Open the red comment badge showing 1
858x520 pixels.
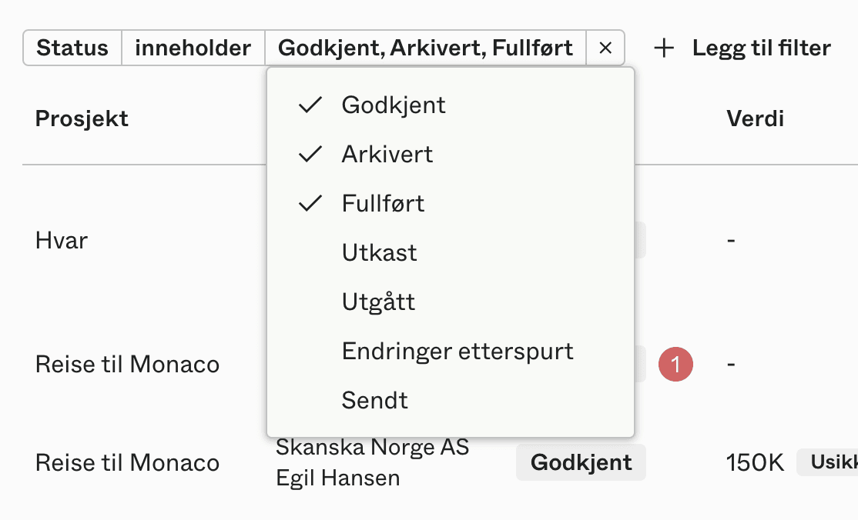click(x=675, y=365)
